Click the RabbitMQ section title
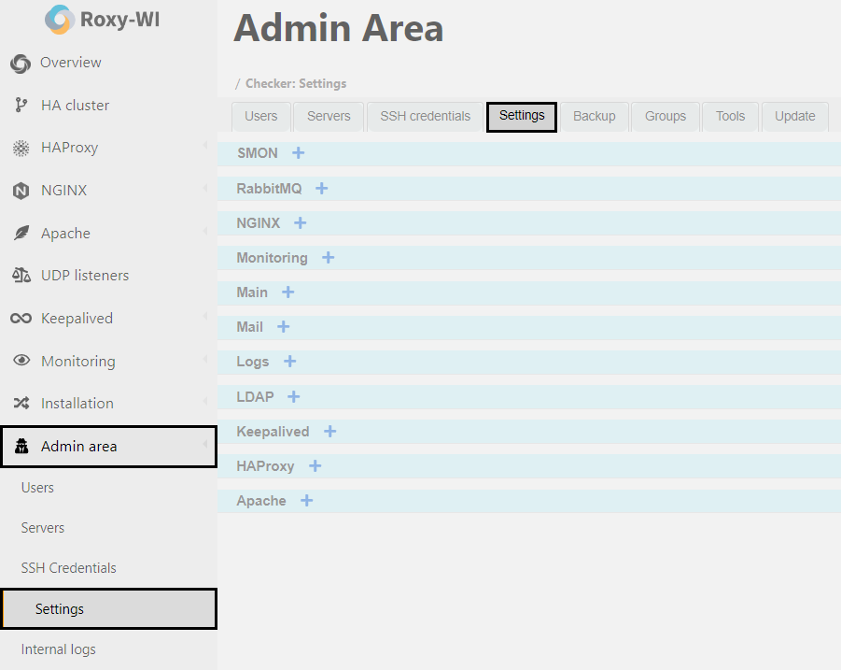841x670 pixels. click(269, 189)
